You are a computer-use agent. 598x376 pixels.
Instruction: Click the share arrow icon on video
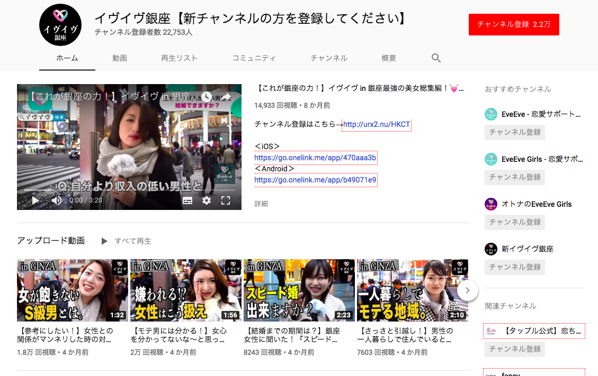[x=226, y=97]
